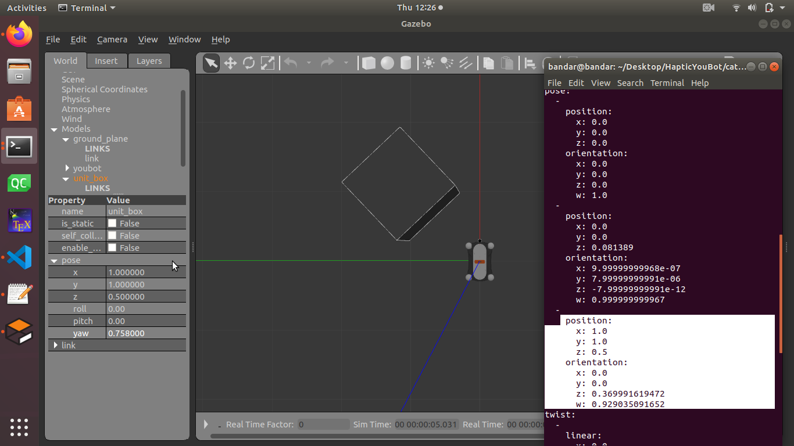
Task: Select Atmosphere in world tree
Action: pyautogui.click(x=86, y=109)
